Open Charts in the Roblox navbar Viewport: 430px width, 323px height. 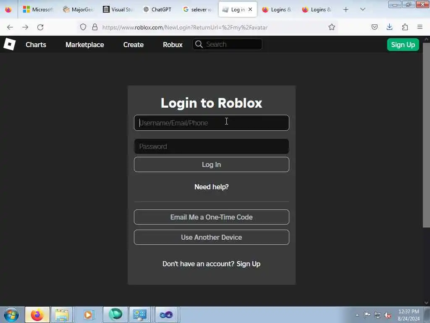coord(36,45)
